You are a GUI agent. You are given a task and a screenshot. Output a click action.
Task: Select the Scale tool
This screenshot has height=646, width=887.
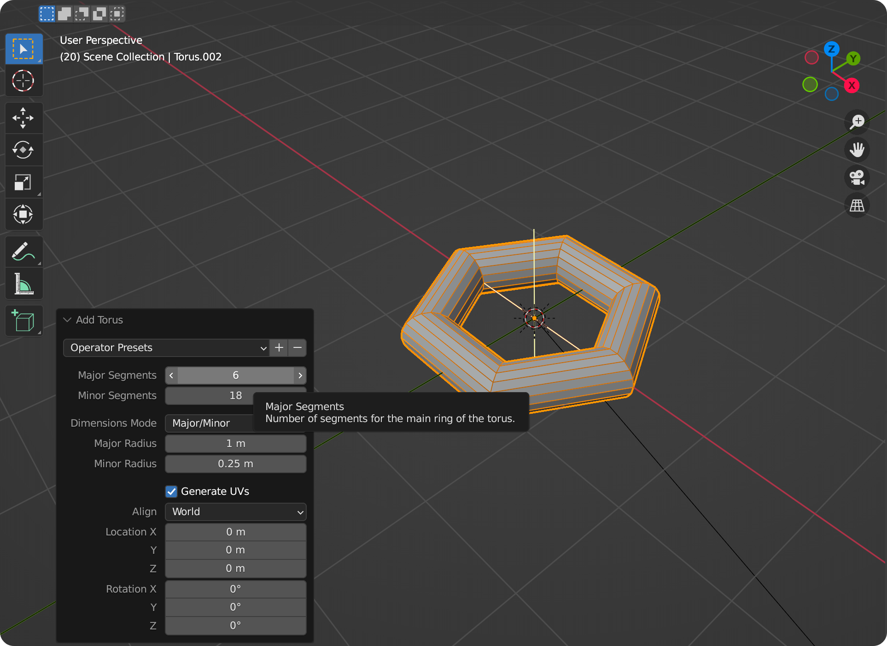(x=24, y=182)
